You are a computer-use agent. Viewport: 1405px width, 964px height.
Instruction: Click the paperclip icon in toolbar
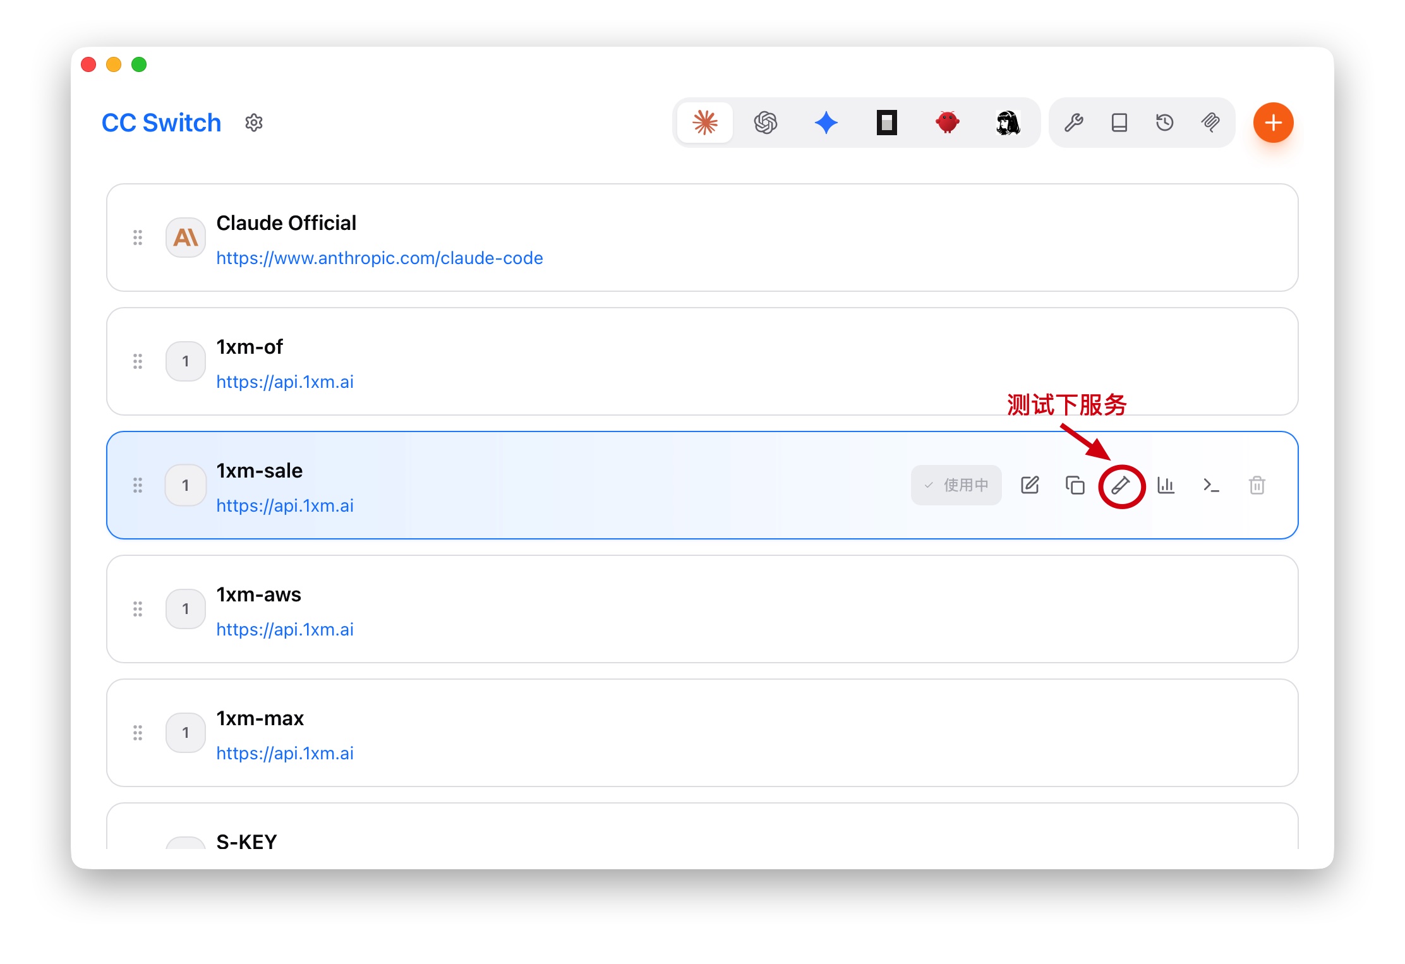click(x=1210, y=123)
